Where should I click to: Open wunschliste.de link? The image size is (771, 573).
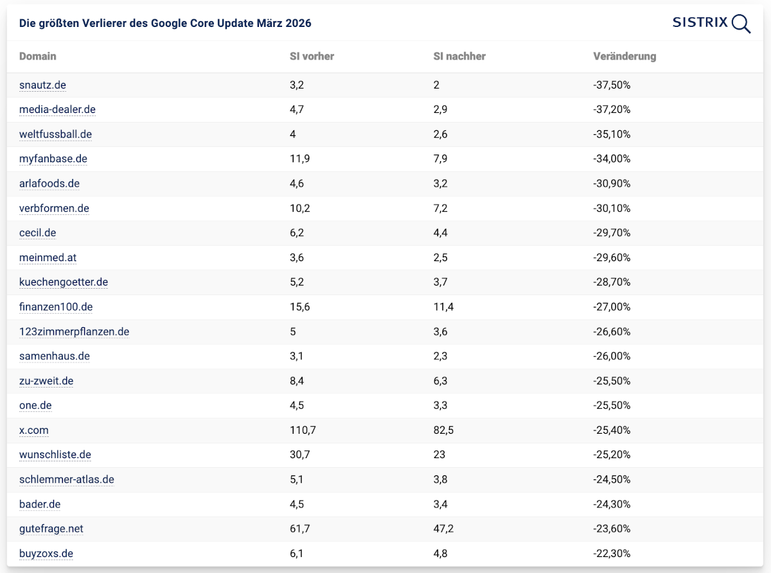point(55,455)
